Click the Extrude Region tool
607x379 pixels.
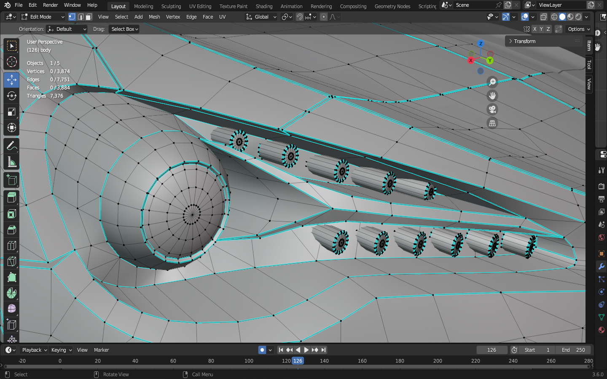tap(11, 197)
